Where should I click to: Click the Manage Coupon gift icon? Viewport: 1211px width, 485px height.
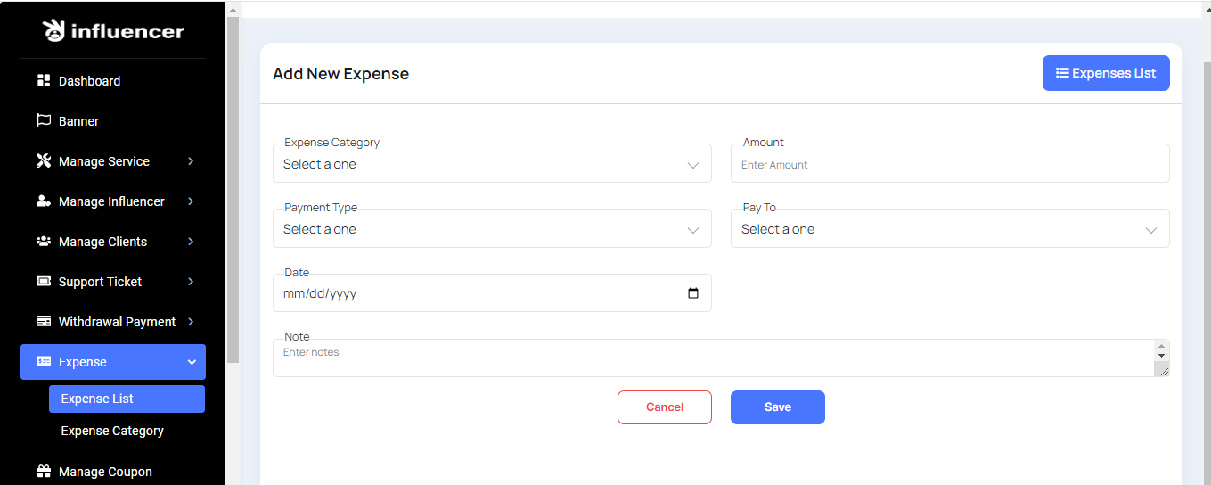[x=43, y=472]
